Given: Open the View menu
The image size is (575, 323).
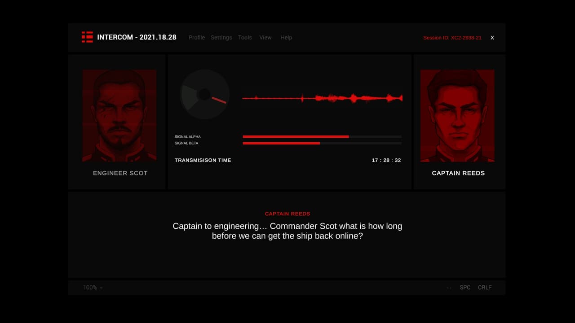Looking at the screenshot, I should point(265,38).
